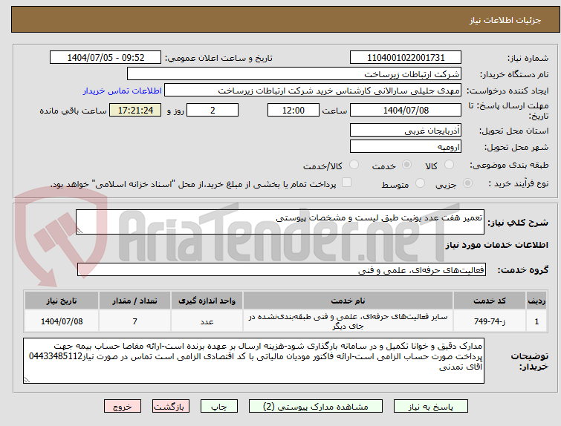Click the چاپ print button
This screenshot has height=426, width=561.
[x=219, y=407]
